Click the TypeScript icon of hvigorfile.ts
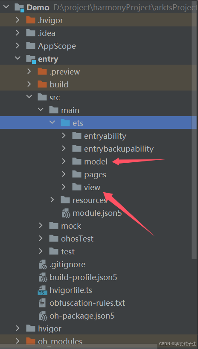 click(x=43, y=290)
